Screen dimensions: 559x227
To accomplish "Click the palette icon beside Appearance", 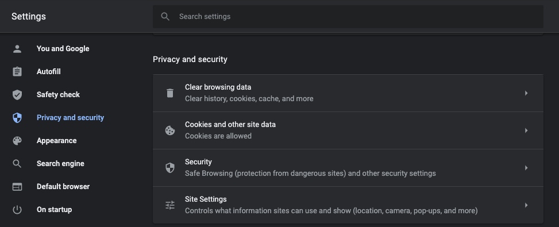I will pos(17,141).
